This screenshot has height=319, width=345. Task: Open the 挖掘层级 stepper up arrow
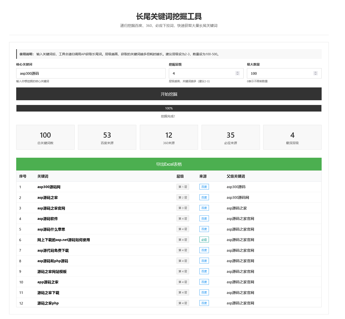[x=238, y=72]
